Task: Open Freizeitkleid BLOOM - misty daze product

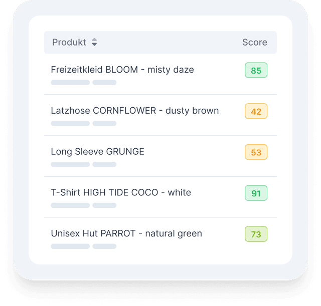Action: [x=122, y=70]
